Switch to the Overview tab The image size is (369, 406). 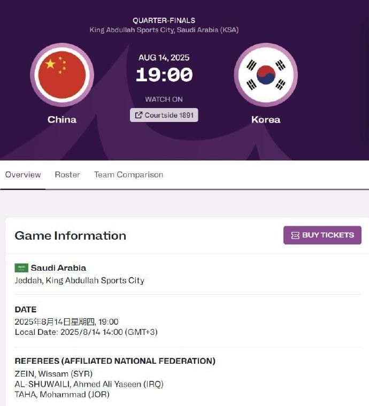pos(23,175)
